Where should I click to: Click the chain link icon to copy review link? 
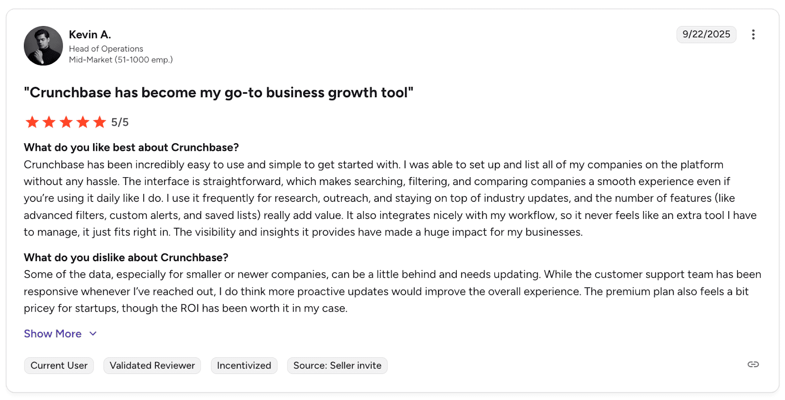753,364
